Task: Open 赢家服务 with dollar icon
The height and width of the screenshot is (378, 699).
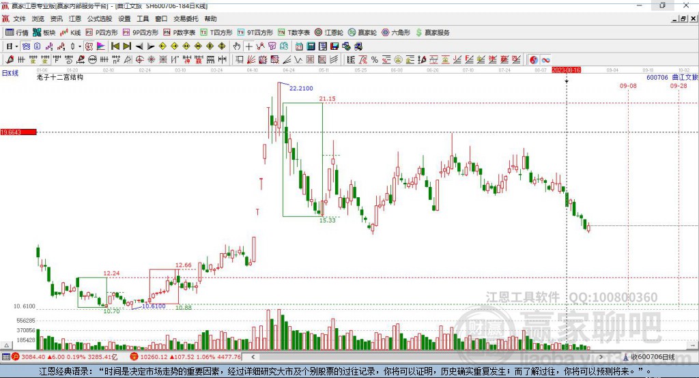Action: coord(432,33)
